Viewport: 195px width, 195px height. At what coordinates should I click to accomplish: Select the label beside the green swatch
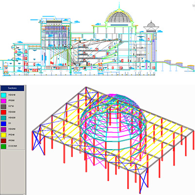click(x=13, y=146)
